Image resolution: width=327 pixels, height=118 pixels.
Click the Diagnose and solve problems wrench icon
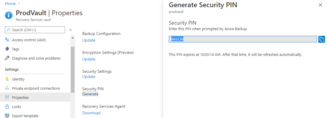7,58
